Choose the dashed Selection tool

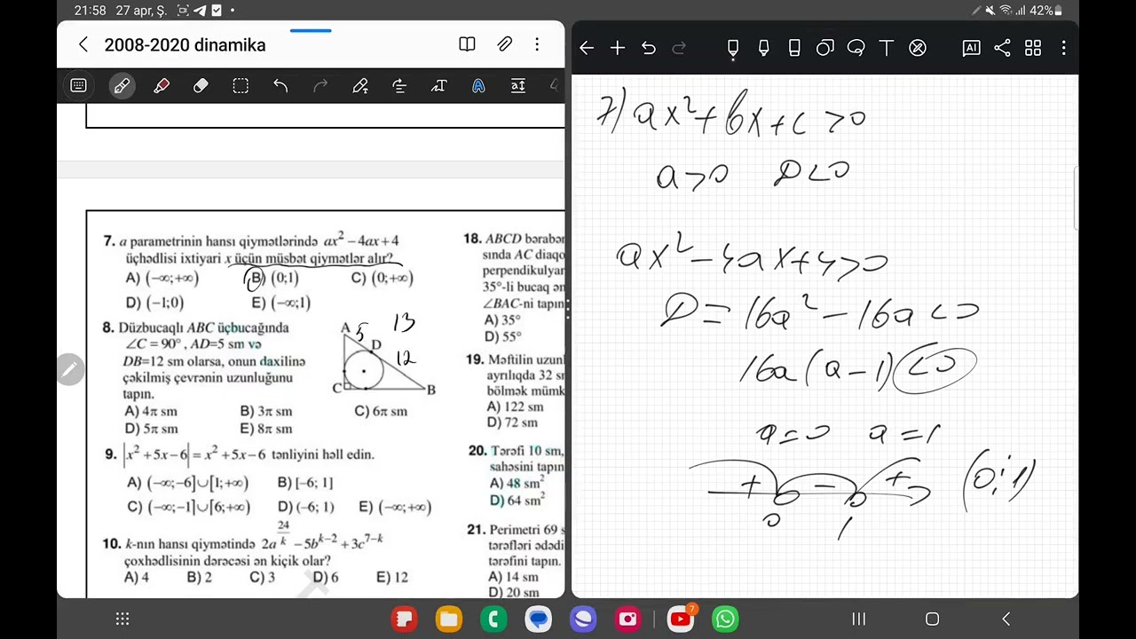241,86
